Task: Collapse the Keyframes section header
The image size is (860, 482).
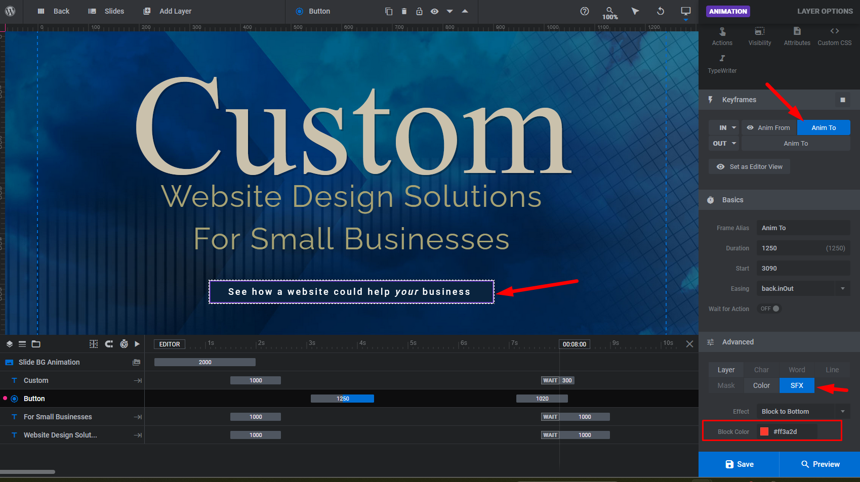Action: 779,100
